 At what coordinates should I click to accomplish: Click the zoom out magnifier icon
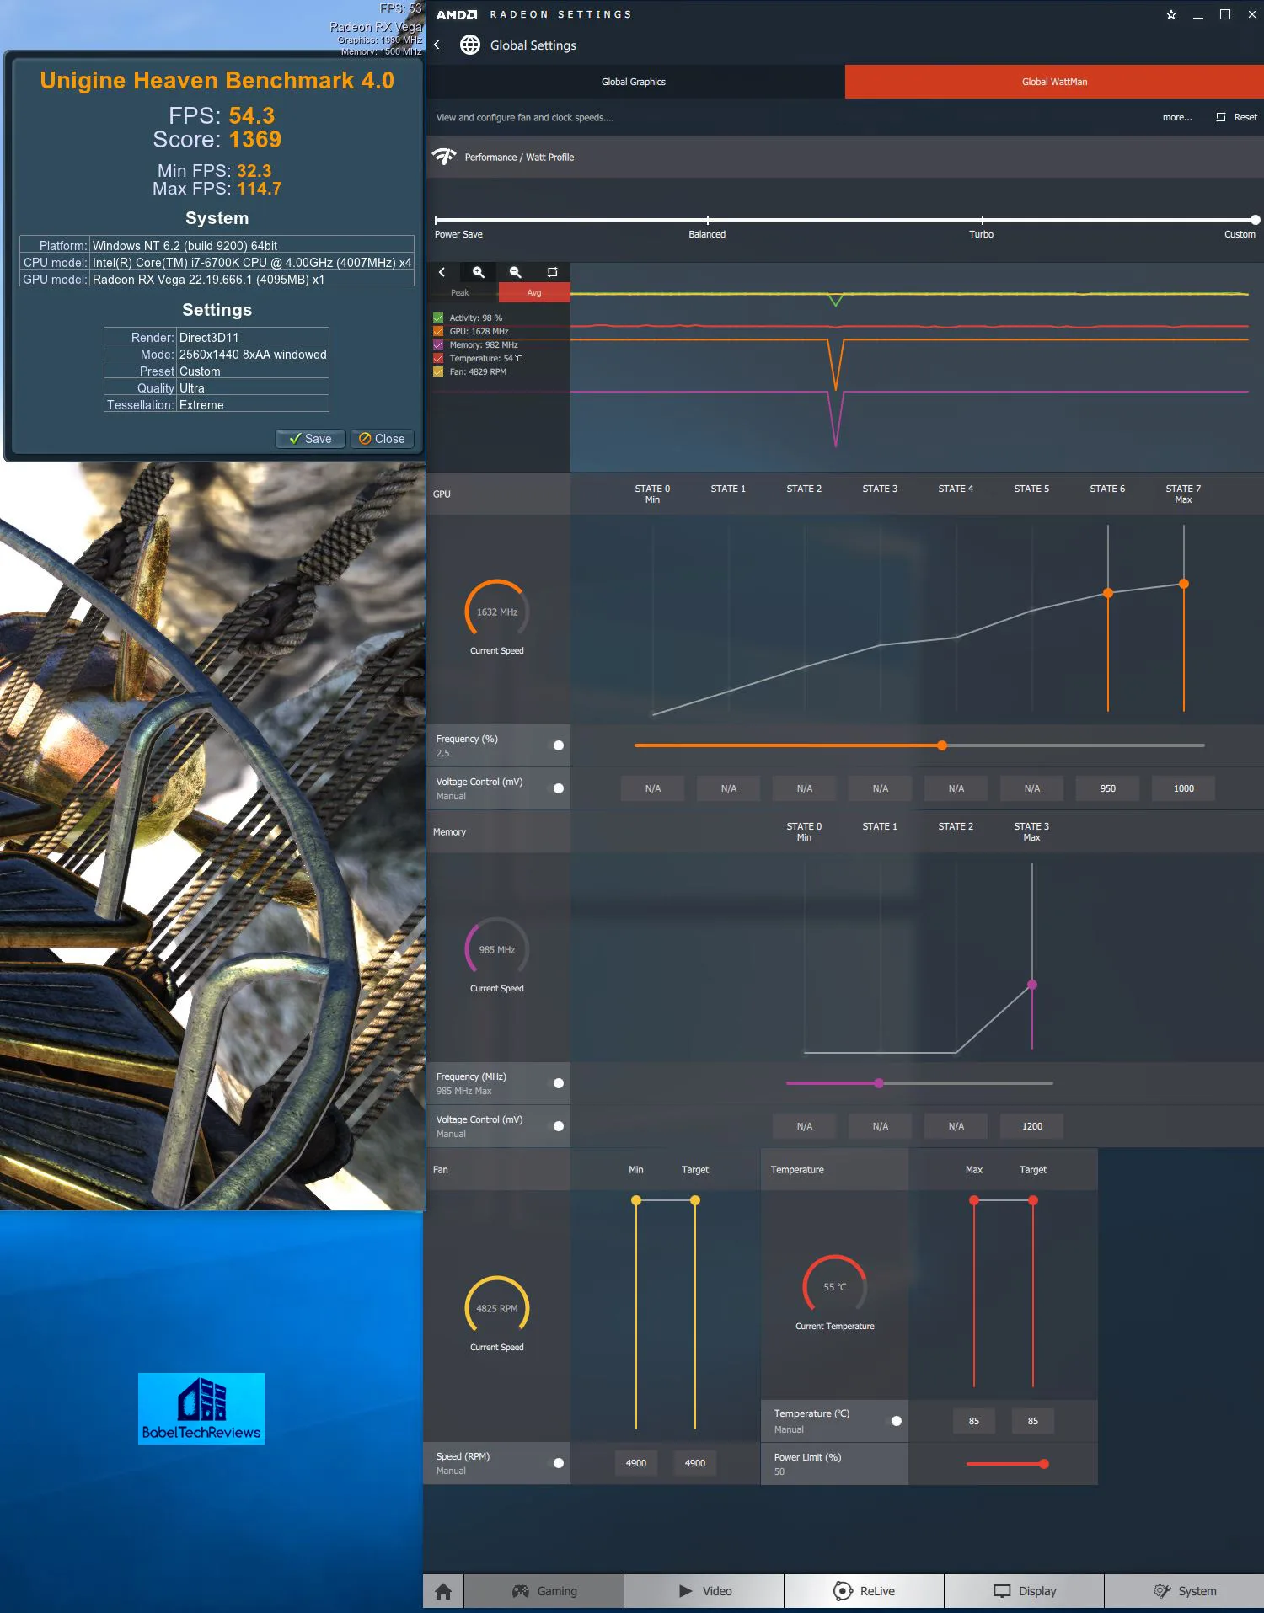coord(515,272)
